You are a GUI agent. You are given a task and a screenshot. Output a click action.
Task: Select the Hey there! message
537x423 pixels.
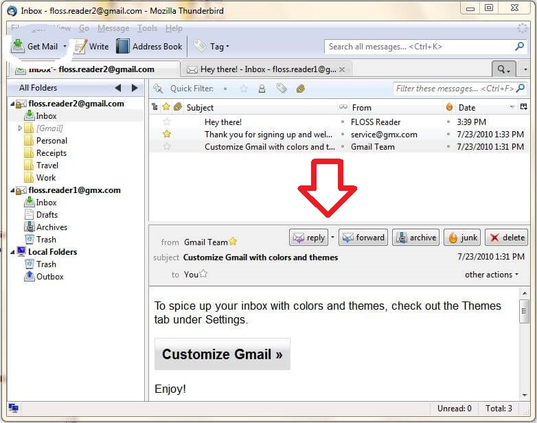[x=339, y=122]
